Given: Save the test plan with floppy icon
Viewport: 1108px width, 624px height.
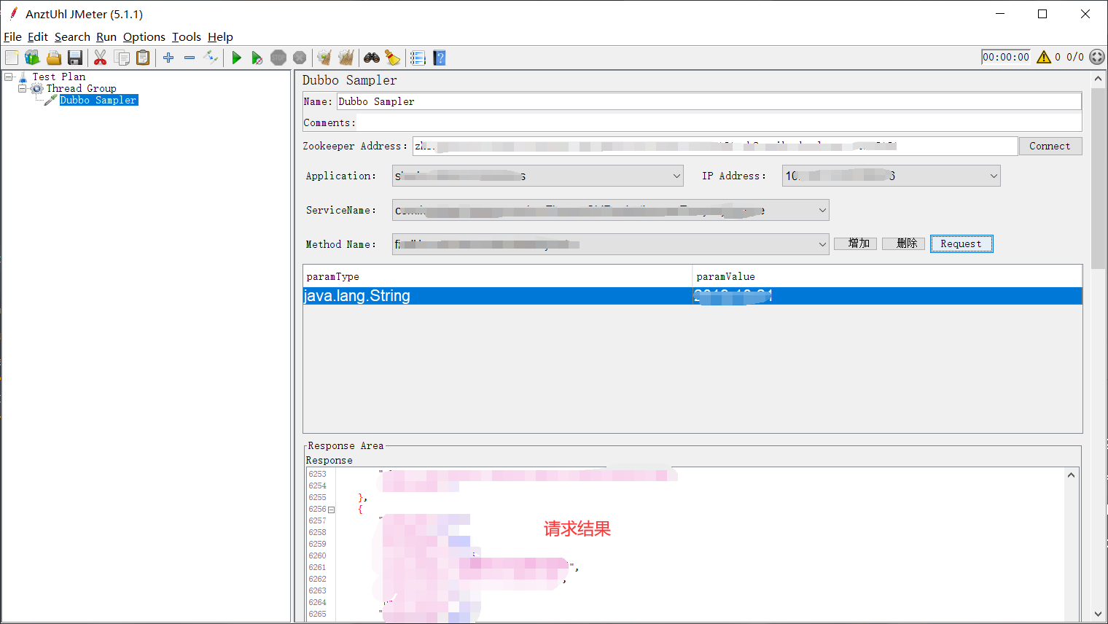Looking at the screenshot, I should coord(74,58).
